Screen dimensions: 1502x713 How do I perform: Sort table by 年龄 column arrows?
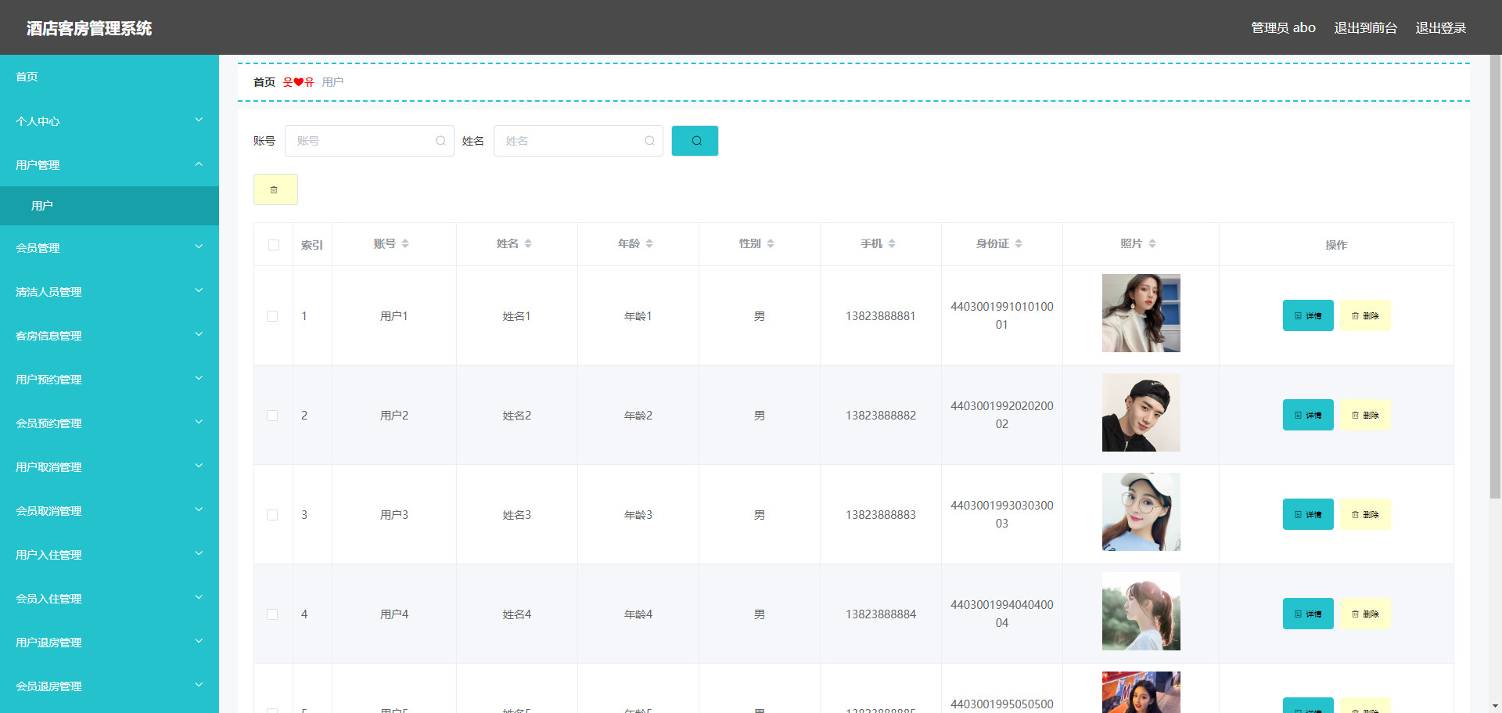pos(649,244)
